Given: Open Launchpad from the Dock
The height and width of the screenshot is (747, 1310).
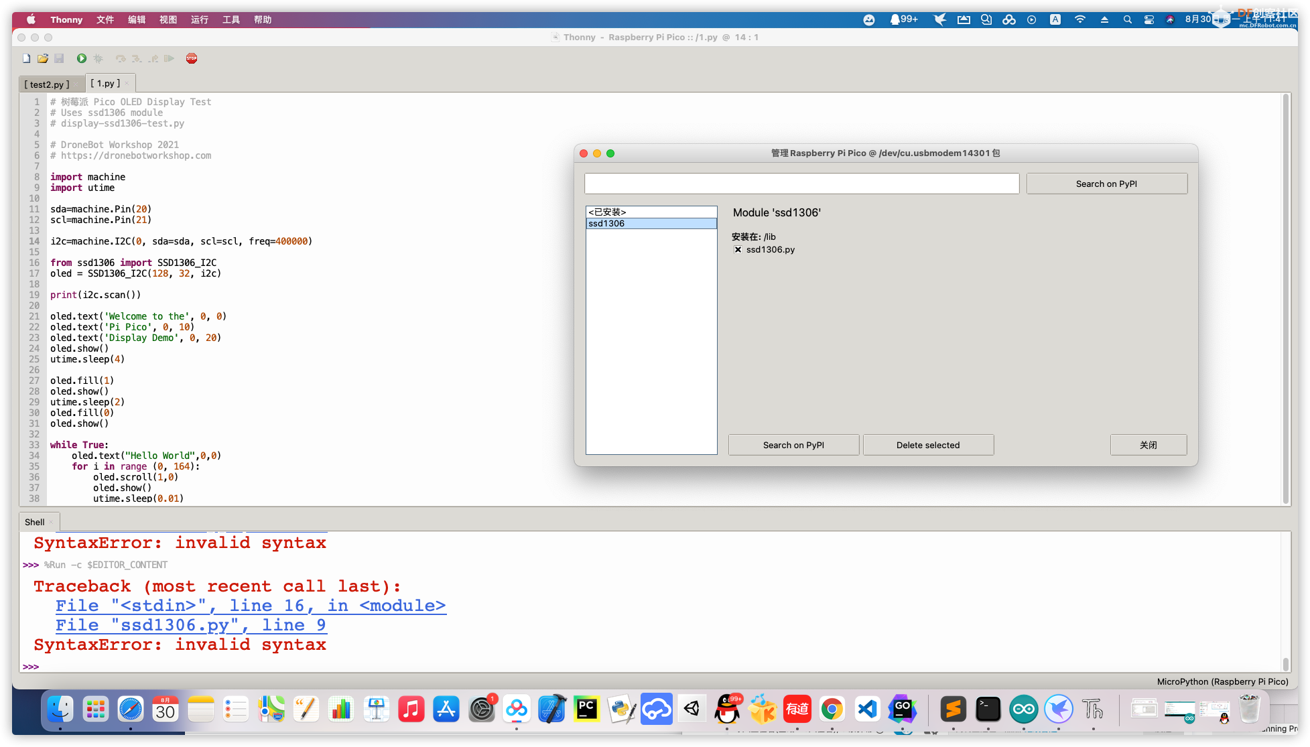Looking at the screenshot, I should 96,709.
